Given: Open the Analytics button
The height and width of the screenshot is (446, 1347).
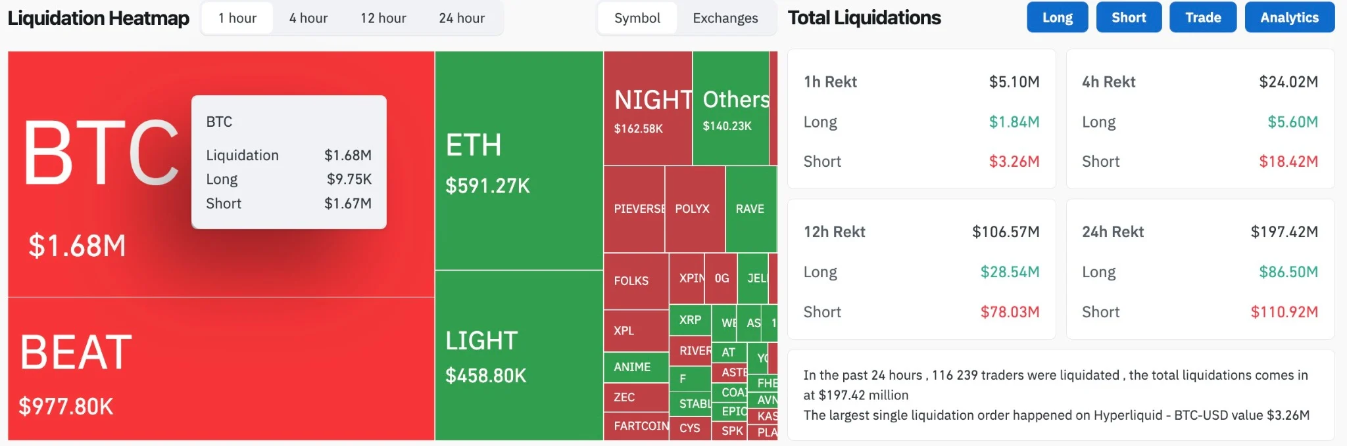Looking at the screenshot, I should coord(1289,18).
